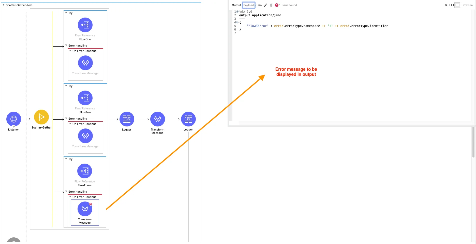The height and width of the screenshot is (244, 476).
Task: Click the red issue warning icon
Action: coord(277,5)
